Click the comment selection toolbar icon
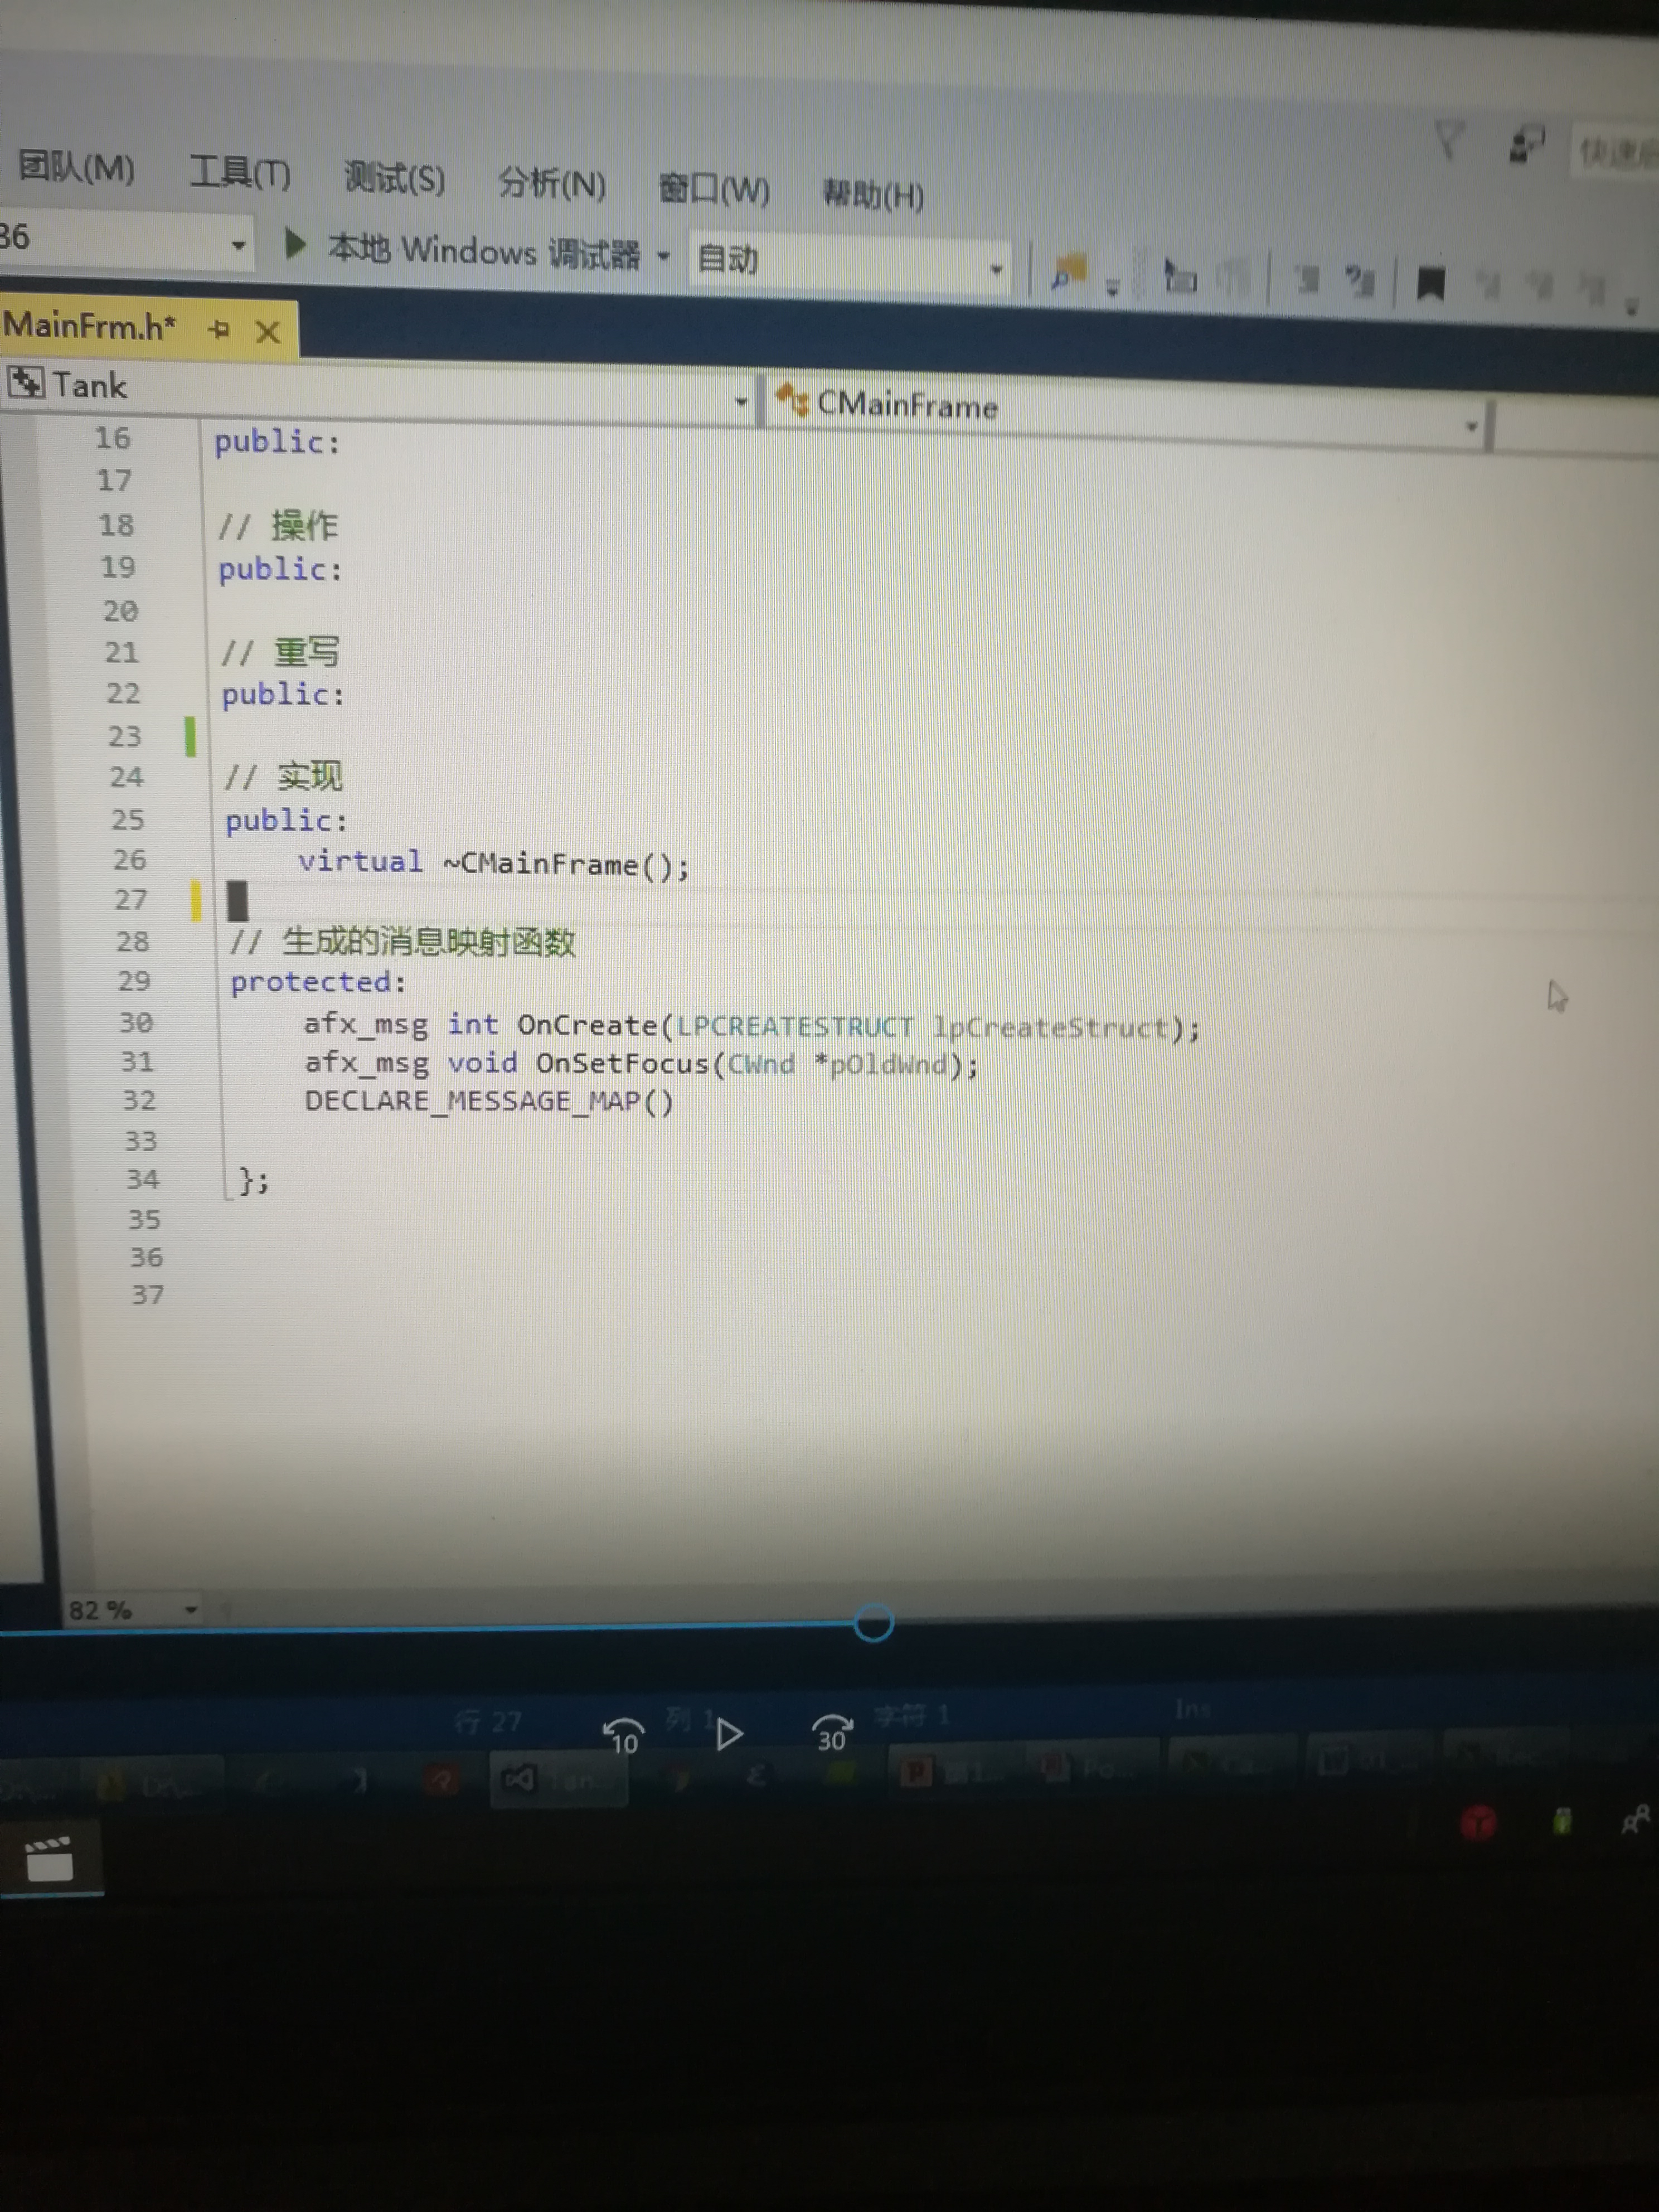The height and width of the screenshot is (2212, 1659). click(1306, 279)
